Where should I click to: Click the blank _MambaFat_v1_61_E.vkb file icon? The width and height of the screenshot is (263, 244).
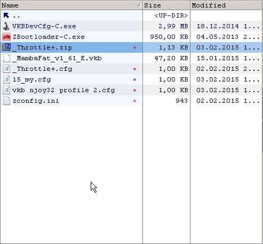tap(6, 58)
